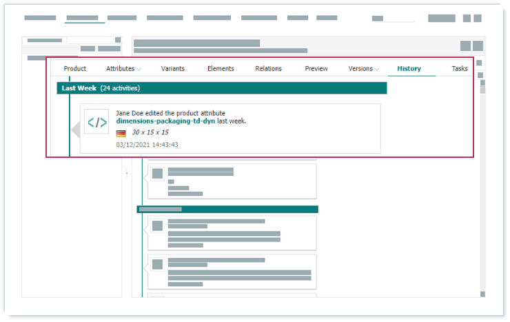Click the 30 x 15 x 15 value
Viewport: 510px width, 322px height.
(150, 132)
